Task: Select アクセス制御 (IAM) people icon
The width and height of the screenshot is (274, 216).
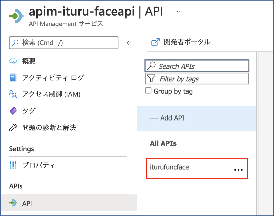Action: point(13,94)
